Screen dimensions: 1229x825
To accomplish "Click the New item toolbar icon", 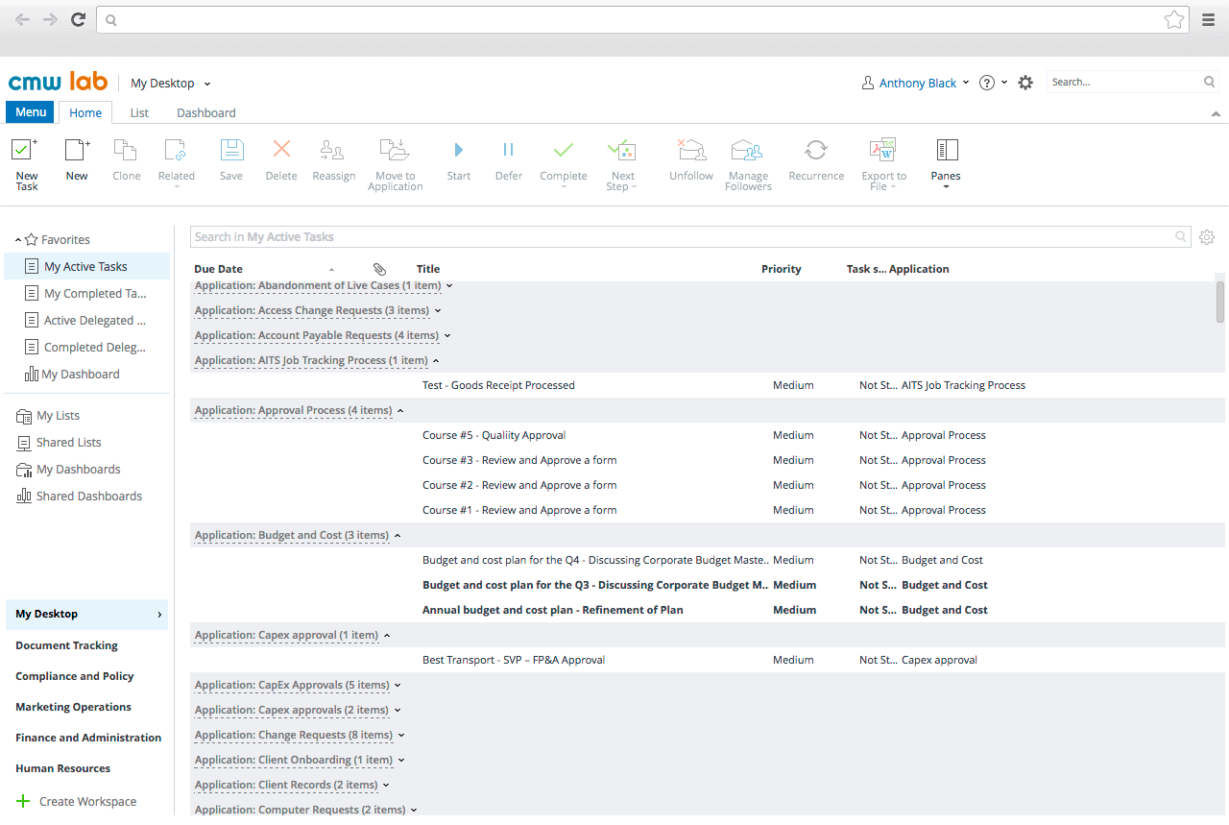I will 77,151.
